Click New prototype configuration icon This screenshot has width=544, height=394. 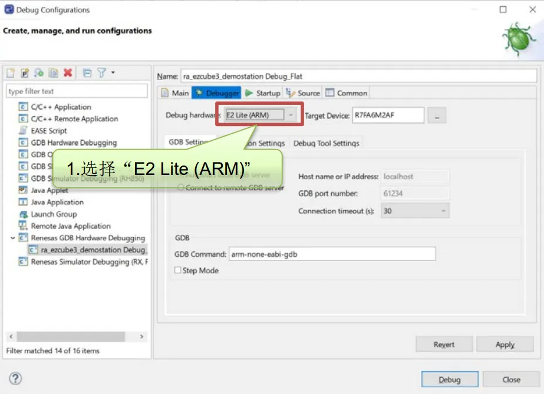coord(25,73)
